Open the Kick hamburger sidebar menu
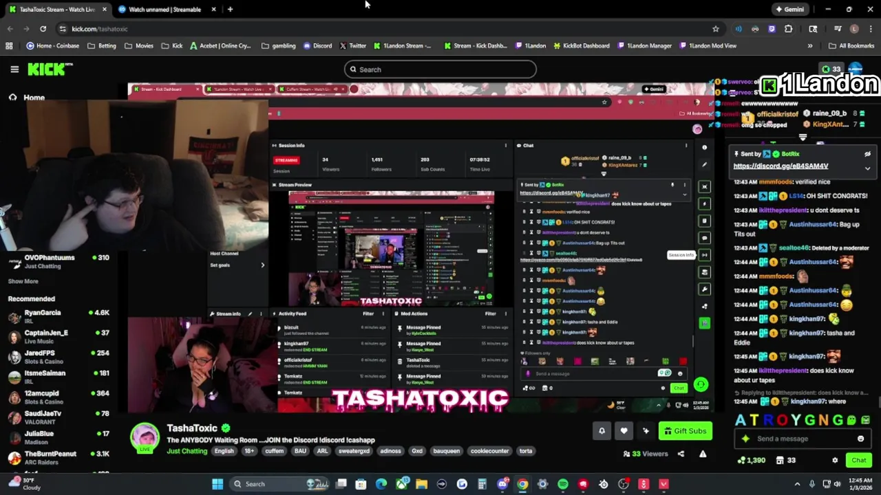The width and height of the screenshot is (881, 495). coord(14,69)
